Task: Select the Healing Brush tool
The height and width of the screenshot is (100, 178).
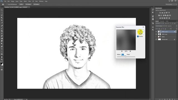Action: click(2, 26)
